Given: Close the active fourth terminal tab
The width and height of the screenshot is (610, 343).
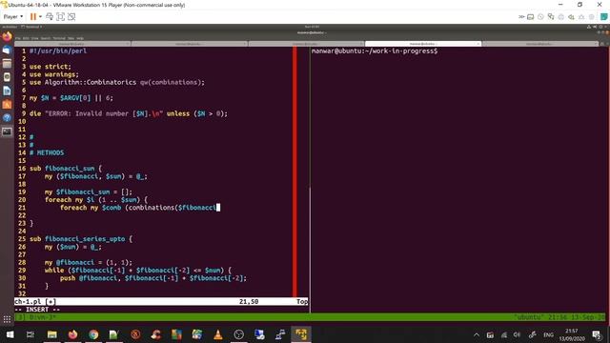Looking at the screenshot, I should click(478, 44).
